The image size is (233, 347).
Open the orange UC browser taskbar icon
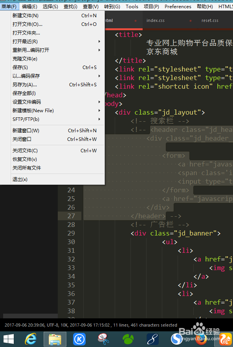[x=225, y=339]
